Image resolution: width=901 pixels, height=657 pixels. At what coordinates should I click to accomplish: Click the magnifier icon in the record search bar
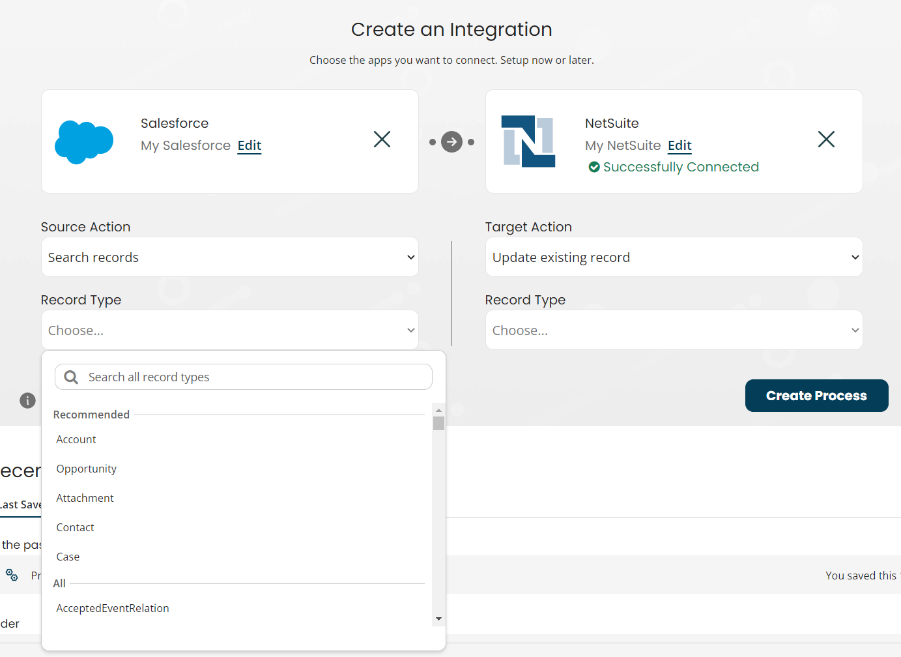70,377
